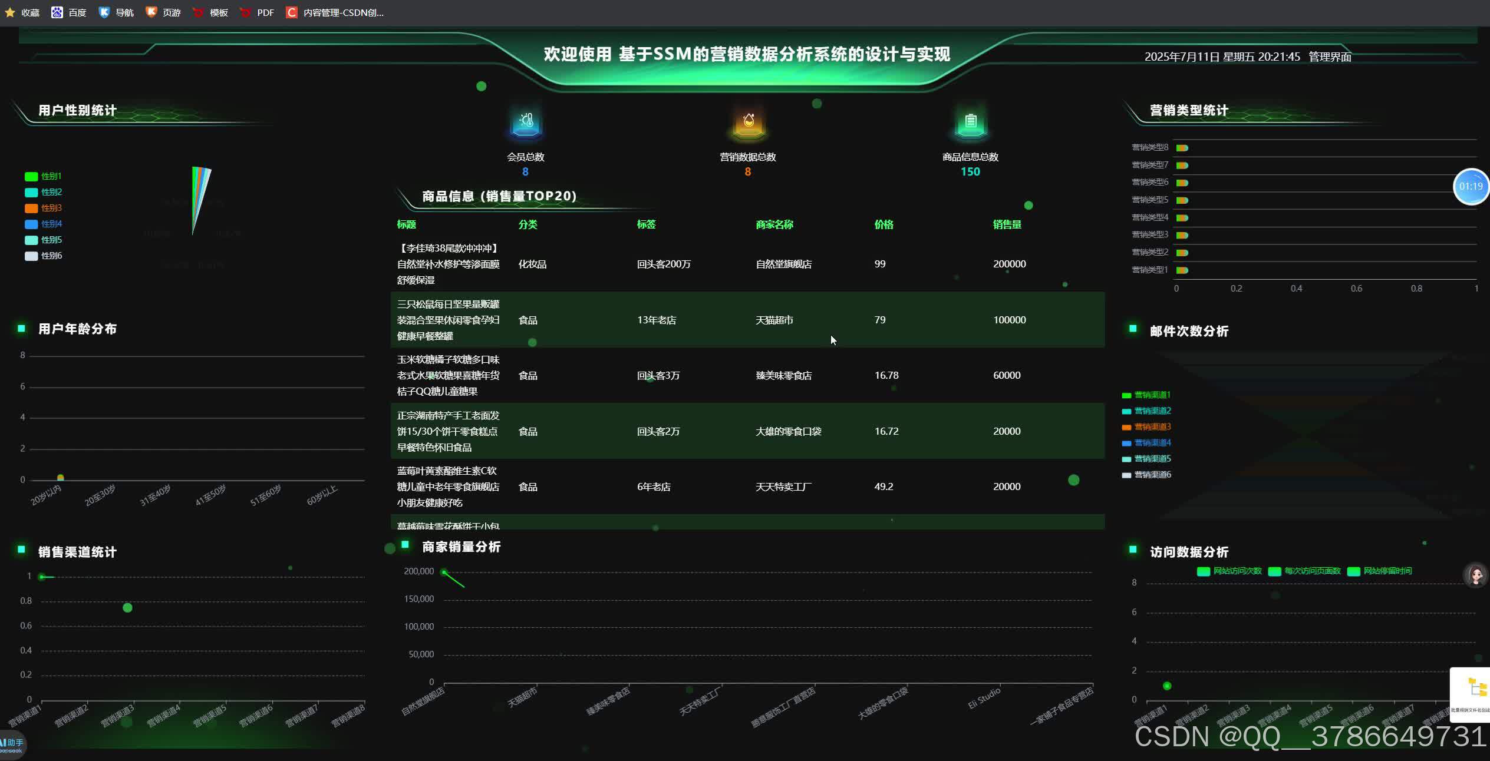Click the 营销类型8 bar in type chart
The width and height of the screenshot is (1490, 761).
click(1182, 148)
